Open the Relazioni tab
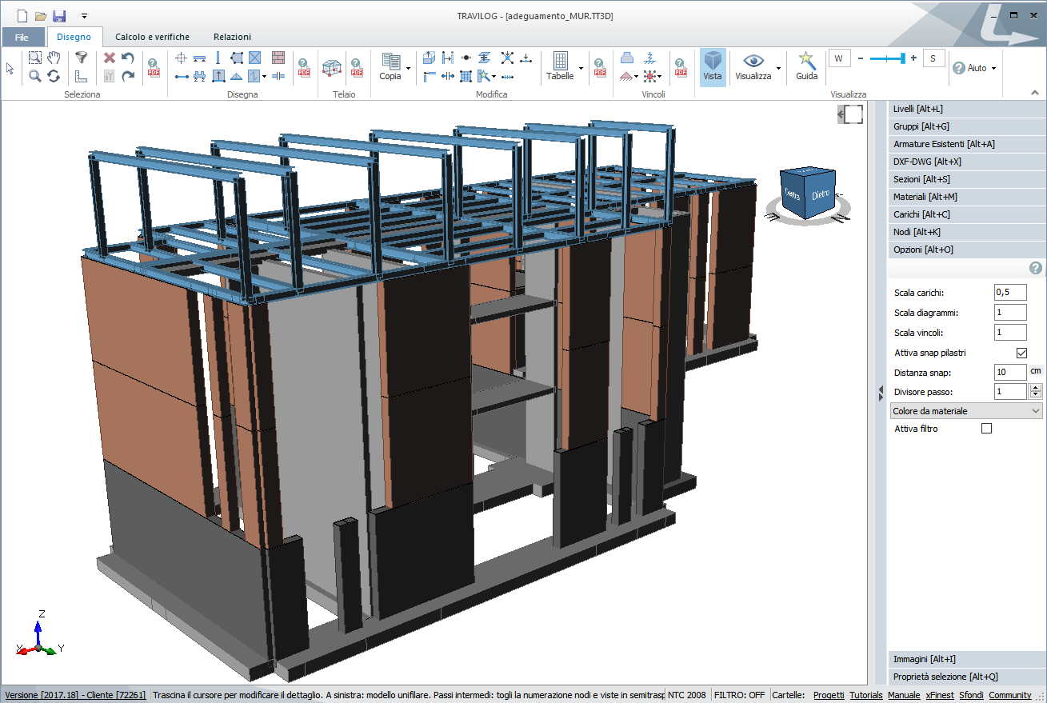Screen dimensions: 1047x703 pos(232,37)
